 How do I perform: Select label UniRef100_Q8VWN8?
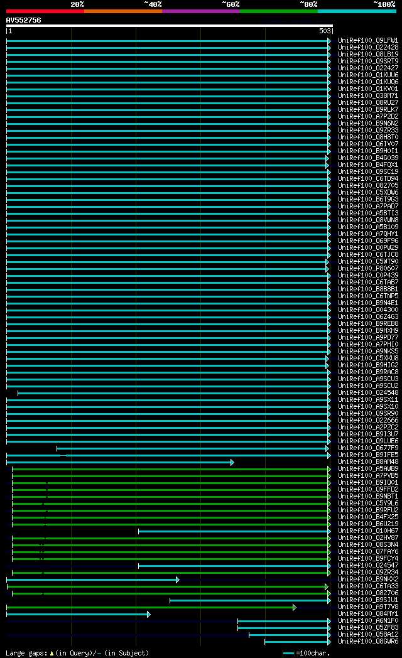pos(368,220)
